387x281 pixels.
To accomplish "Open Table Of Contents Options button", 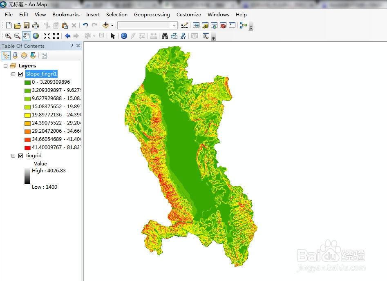I will coord(45,56).
